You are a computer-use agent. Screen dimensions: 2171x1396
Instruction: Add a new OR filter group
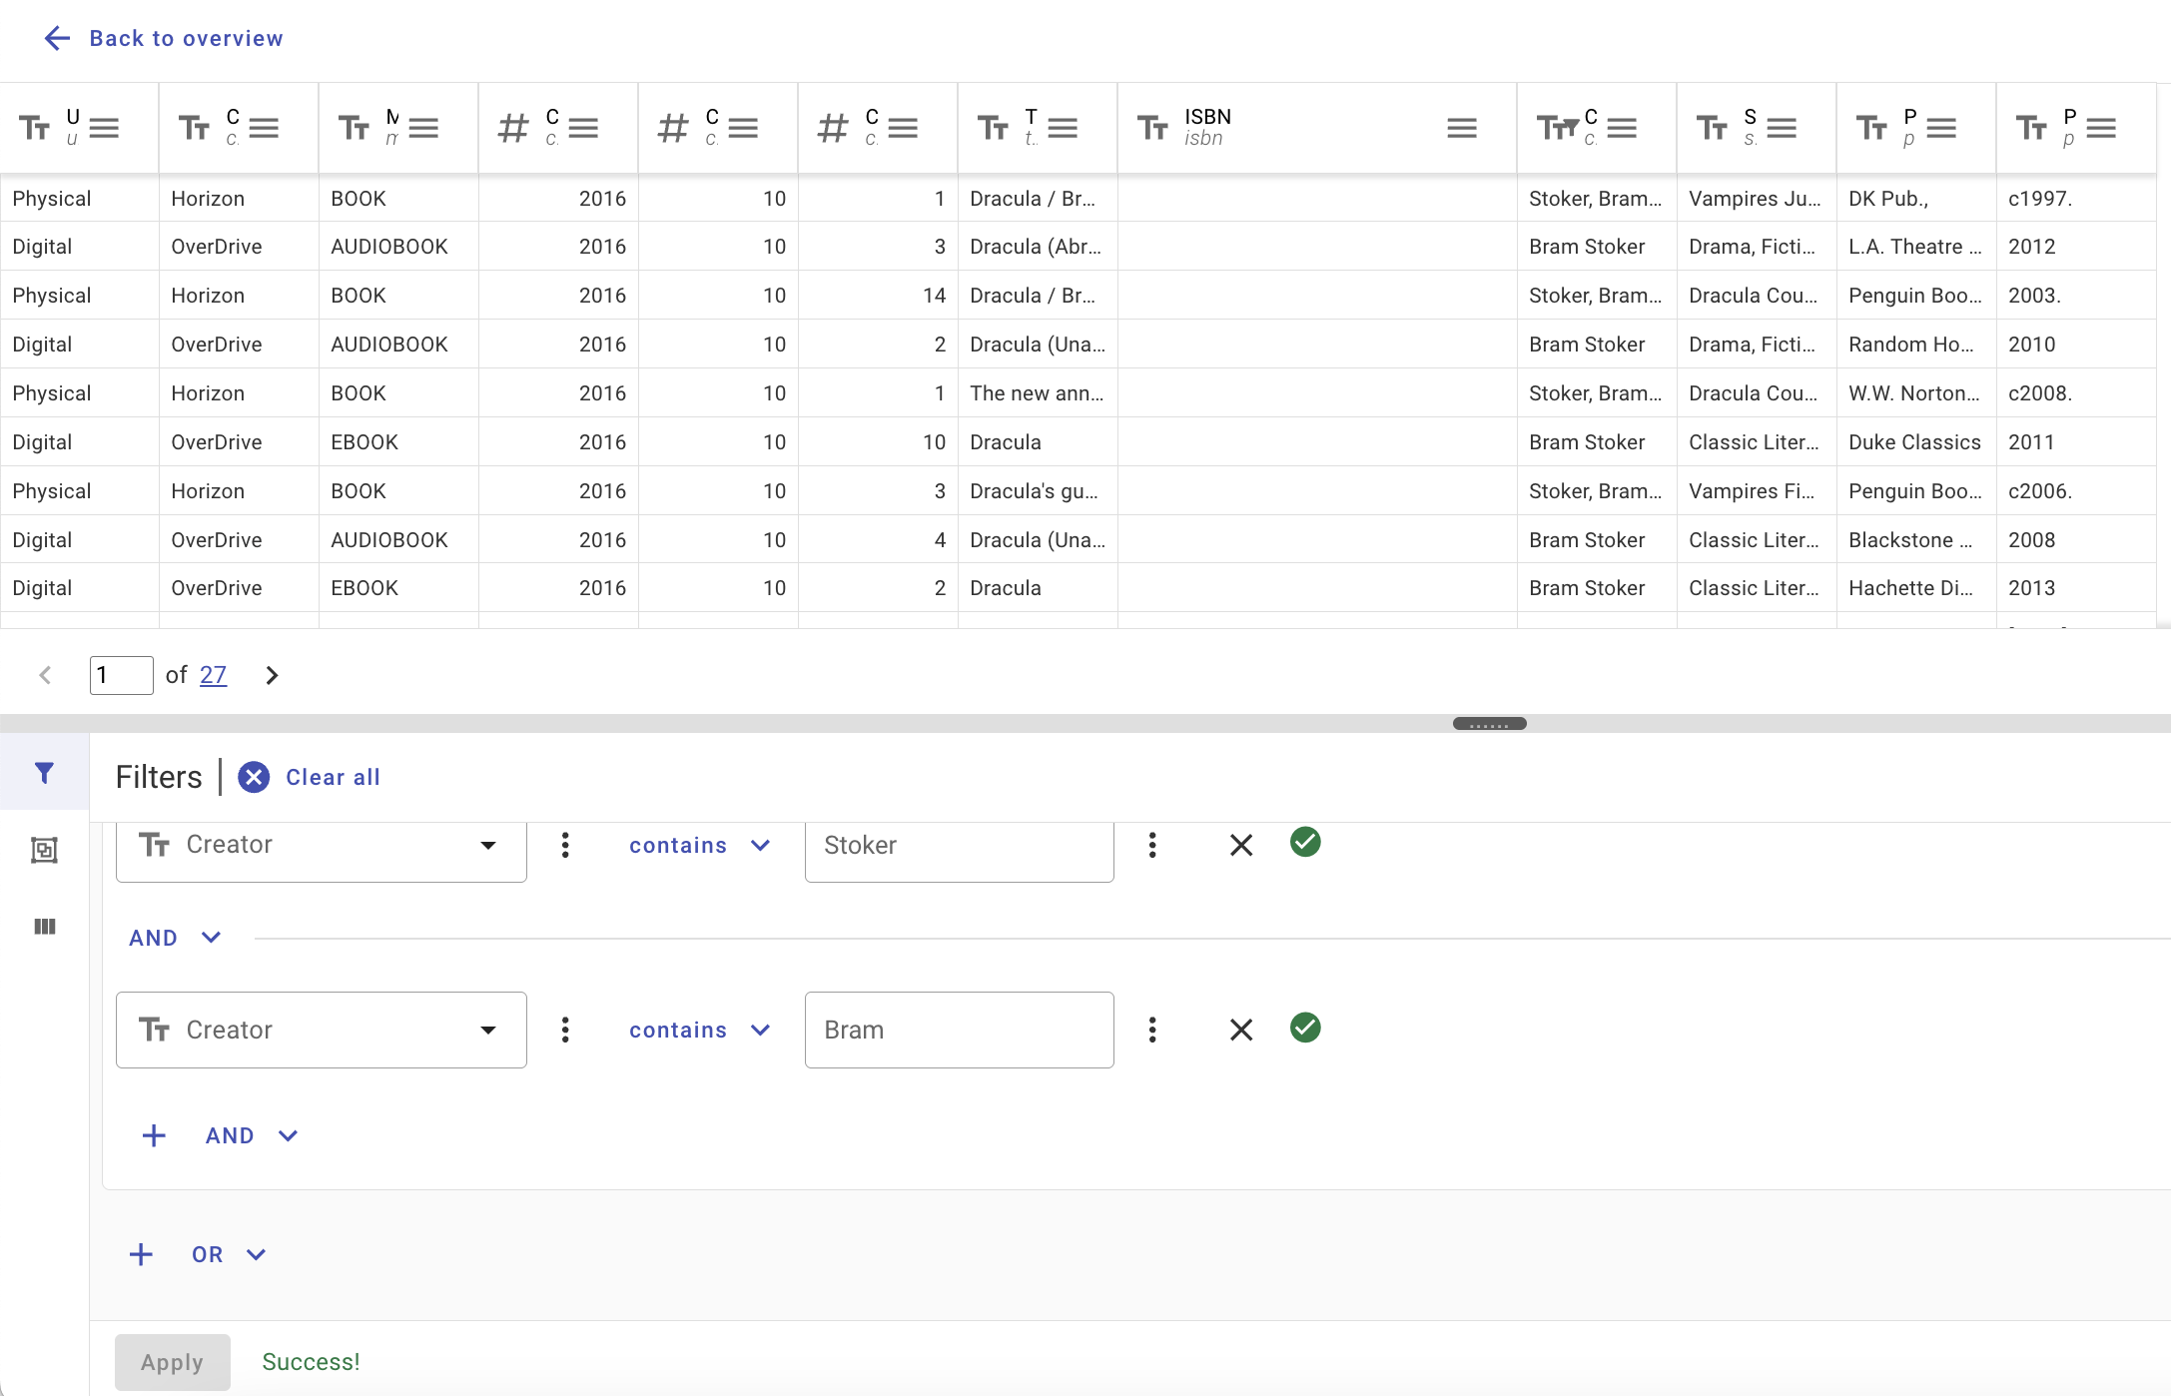click(x=142, y=1254)
